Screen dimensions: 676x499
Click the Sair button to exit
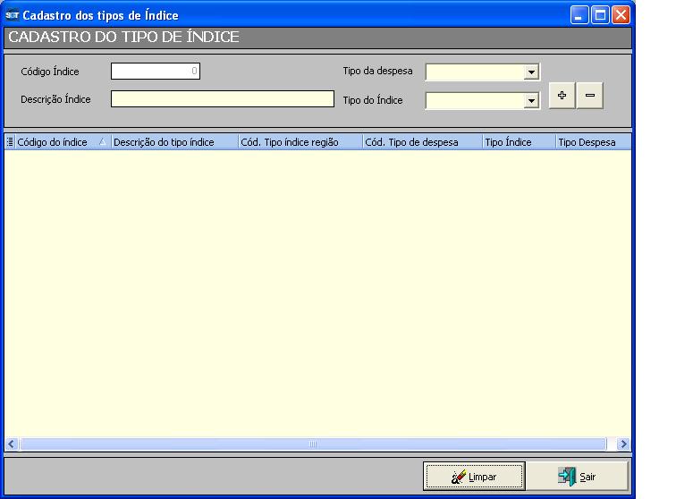tap(577, 477)
